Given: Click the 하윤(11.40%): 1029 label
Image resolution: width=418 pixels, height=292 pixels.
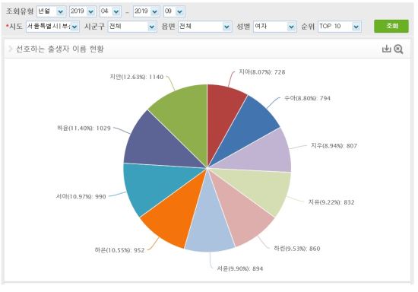Looking at the screenshot, I should (x=84, y=128).
